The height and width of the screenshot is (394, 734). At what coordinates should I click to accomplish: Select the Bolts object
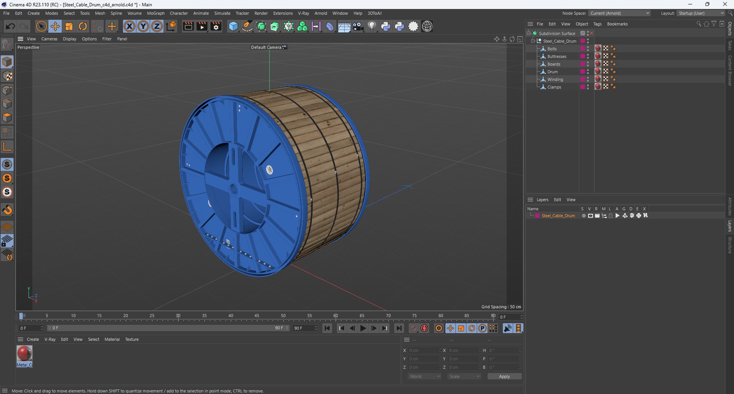point(552,49)
